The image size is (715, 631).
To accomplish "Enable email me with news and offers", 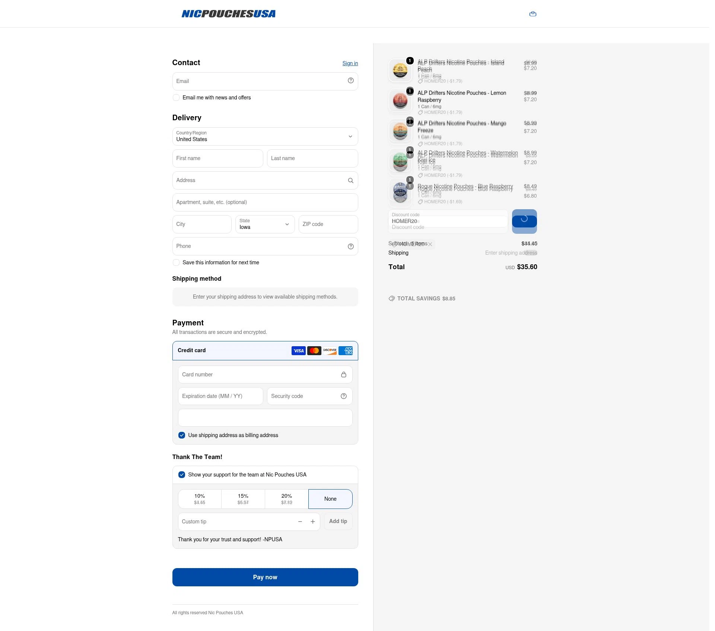I will coord(176,98).
